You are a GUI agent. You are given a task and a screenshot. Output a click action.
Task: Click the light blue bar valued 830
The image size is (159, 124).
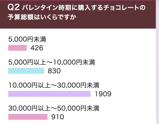tap(26, 71)
